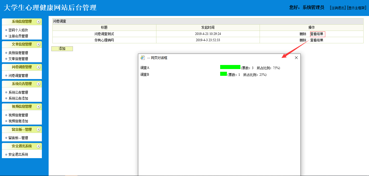Click the bullet icon beside 系统公告添加

(x=6, y=99)
